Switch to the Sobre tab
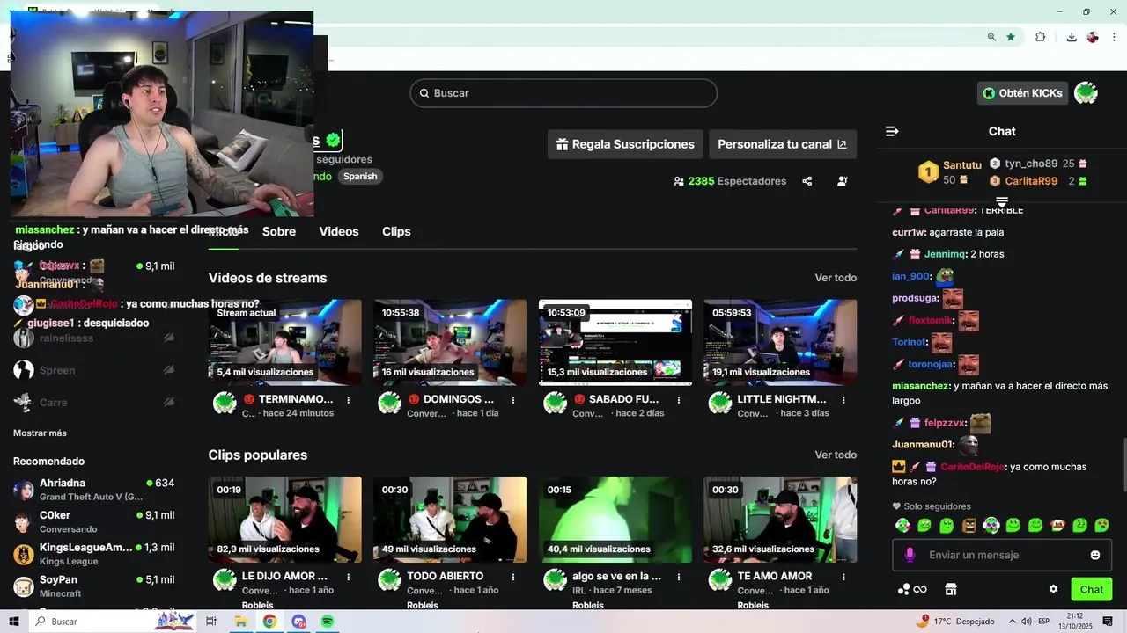Image resolution: width=1127 pixels, height=633 pixels. 279,231
